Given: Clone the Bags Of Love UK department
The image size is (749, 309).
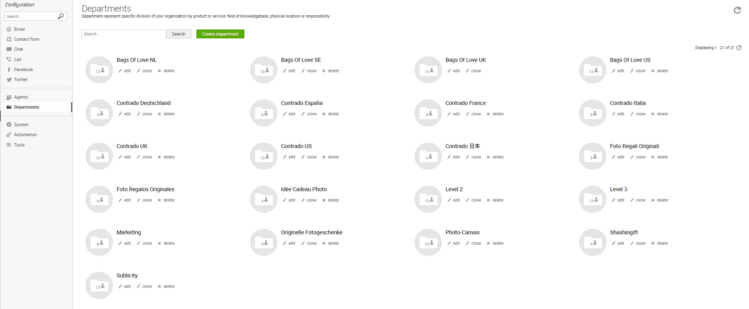Looking at the screenshot, I should tap(474, 71).
